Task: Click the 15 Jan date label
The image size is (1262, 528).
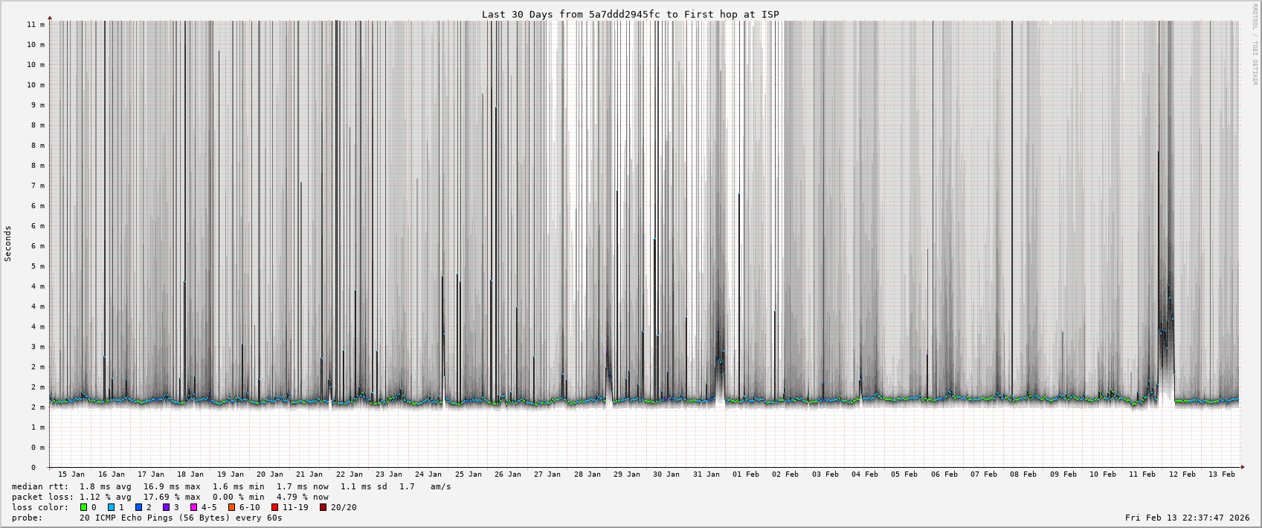Action: point(71,474)
